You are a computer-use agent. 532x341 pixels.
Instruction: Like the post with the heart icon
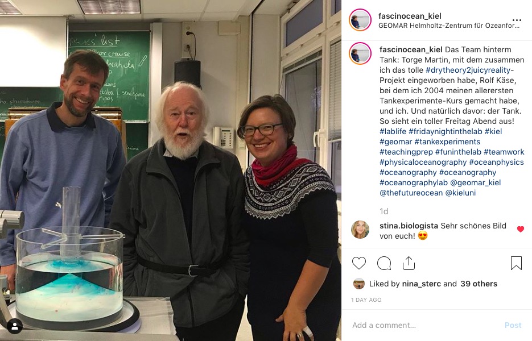[x=358, y=263]
